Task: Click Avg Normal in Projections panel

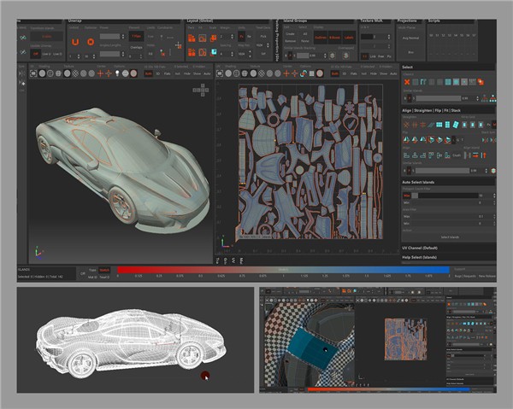Action: pyautogui.click(x=410, y=38)
